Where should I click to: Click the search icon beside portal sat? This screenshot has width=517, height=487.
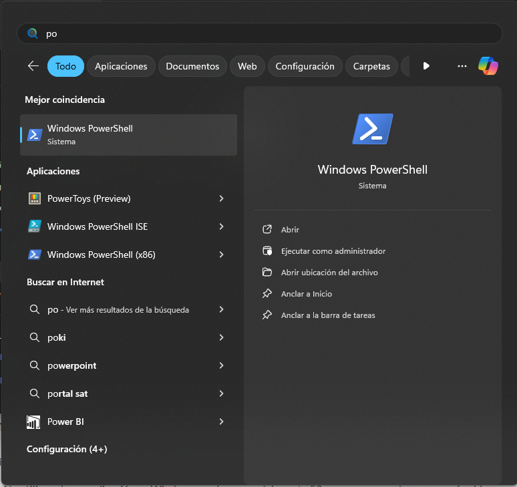(x=35, y=393)
